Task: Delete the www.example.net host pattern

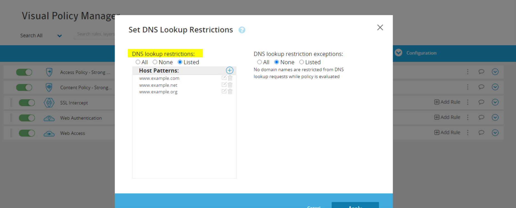Action: 230,85
